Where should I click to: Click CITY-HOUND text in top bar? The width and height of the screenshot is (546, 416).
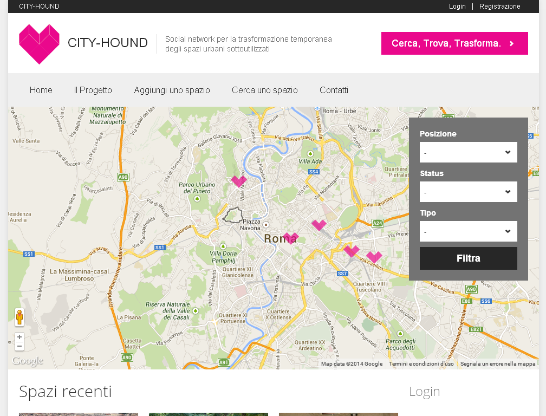tap(40, 6)
